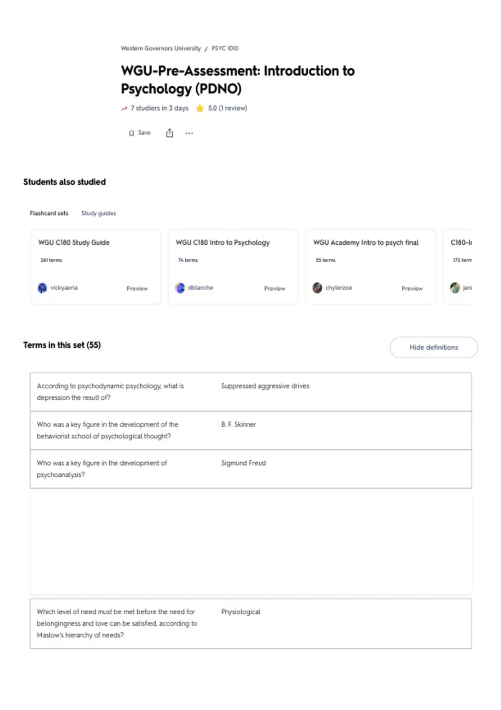Preview the WGU C180 Intro to Psychology set
501x710 pixels.
point(274,288)
